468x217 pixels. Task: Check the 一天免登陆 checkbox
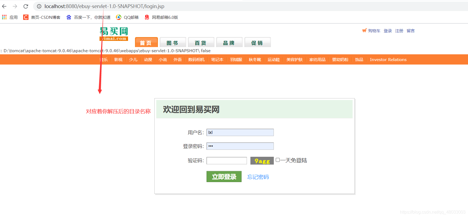[278, 160]
